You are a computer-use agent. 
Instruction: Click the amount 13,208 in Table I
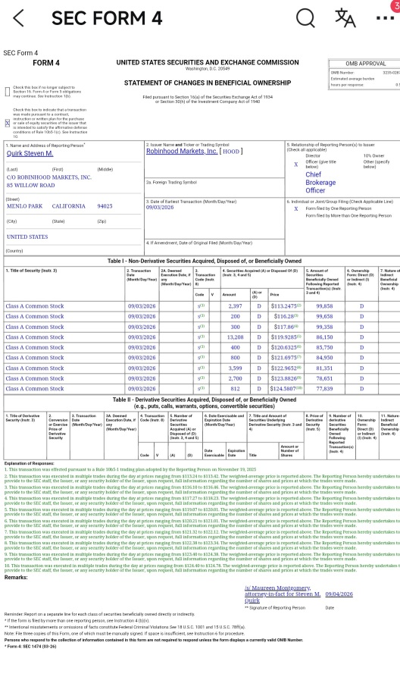coord(235,337)
